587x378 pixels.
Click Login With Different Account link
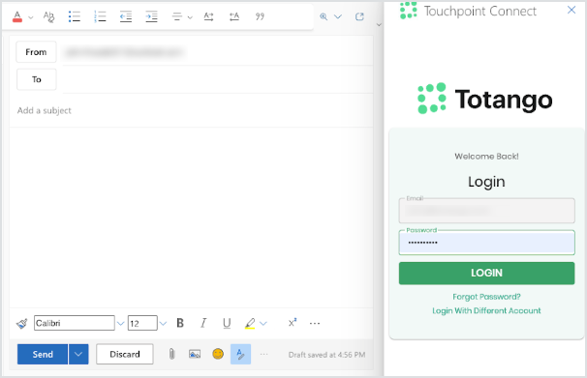coord(486,310)
